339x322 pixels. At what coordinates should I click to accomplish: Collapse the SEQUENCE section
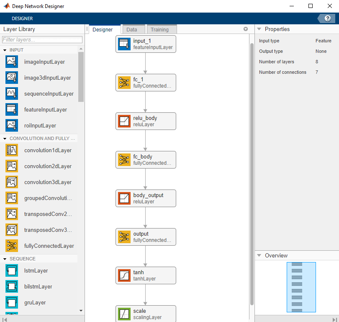(x=5, y=259)
